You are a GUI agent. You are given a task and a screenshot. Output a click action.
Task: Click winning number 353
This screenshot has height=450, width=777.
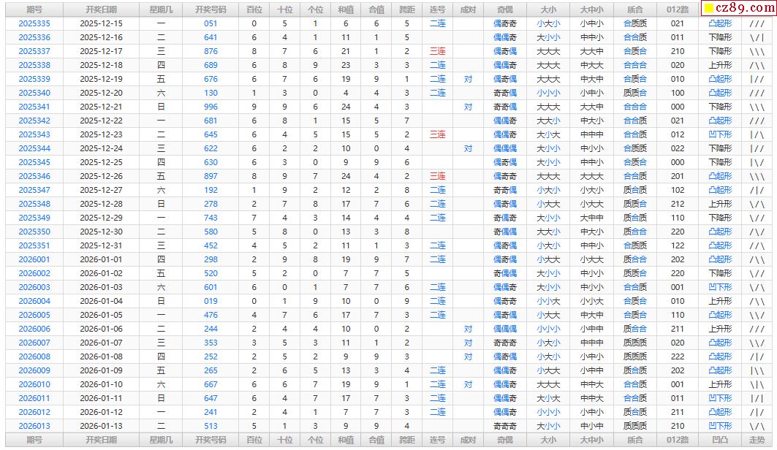pos(211,342)
